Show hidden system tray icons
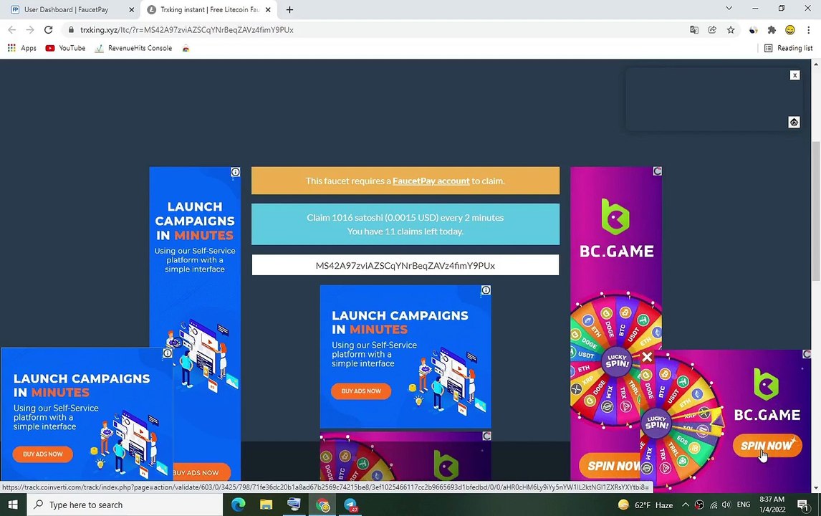Viewport: 821px width, 516px height. click(686, 505)
